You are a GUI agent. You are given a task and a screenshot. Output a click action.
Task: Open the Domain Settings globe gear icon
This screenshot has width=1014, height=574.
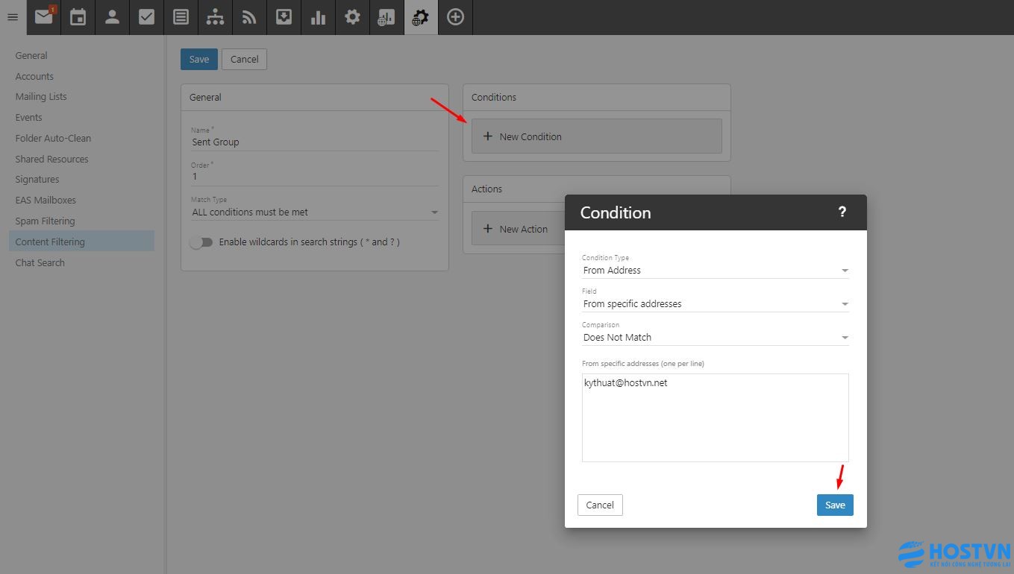coord(421,17)
